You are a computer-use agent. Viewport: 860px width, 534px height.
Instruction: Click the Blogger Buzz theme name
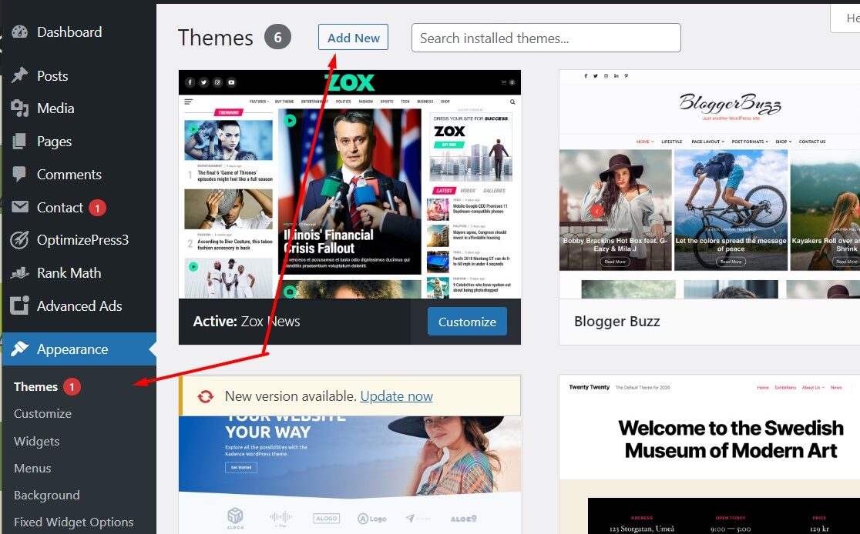[x=617, y=322]
